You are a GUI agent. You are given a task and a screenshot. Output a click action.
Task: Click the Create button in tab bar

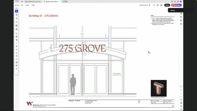pos(65,2)
